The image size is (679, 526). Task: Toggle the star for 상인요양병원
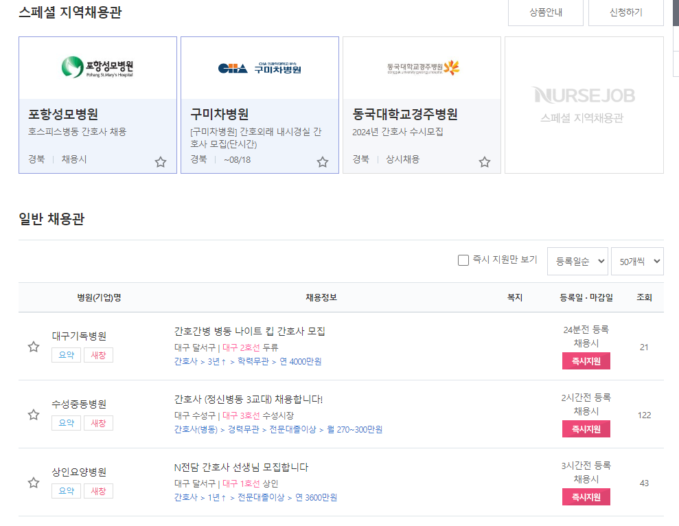coord(34,483)
